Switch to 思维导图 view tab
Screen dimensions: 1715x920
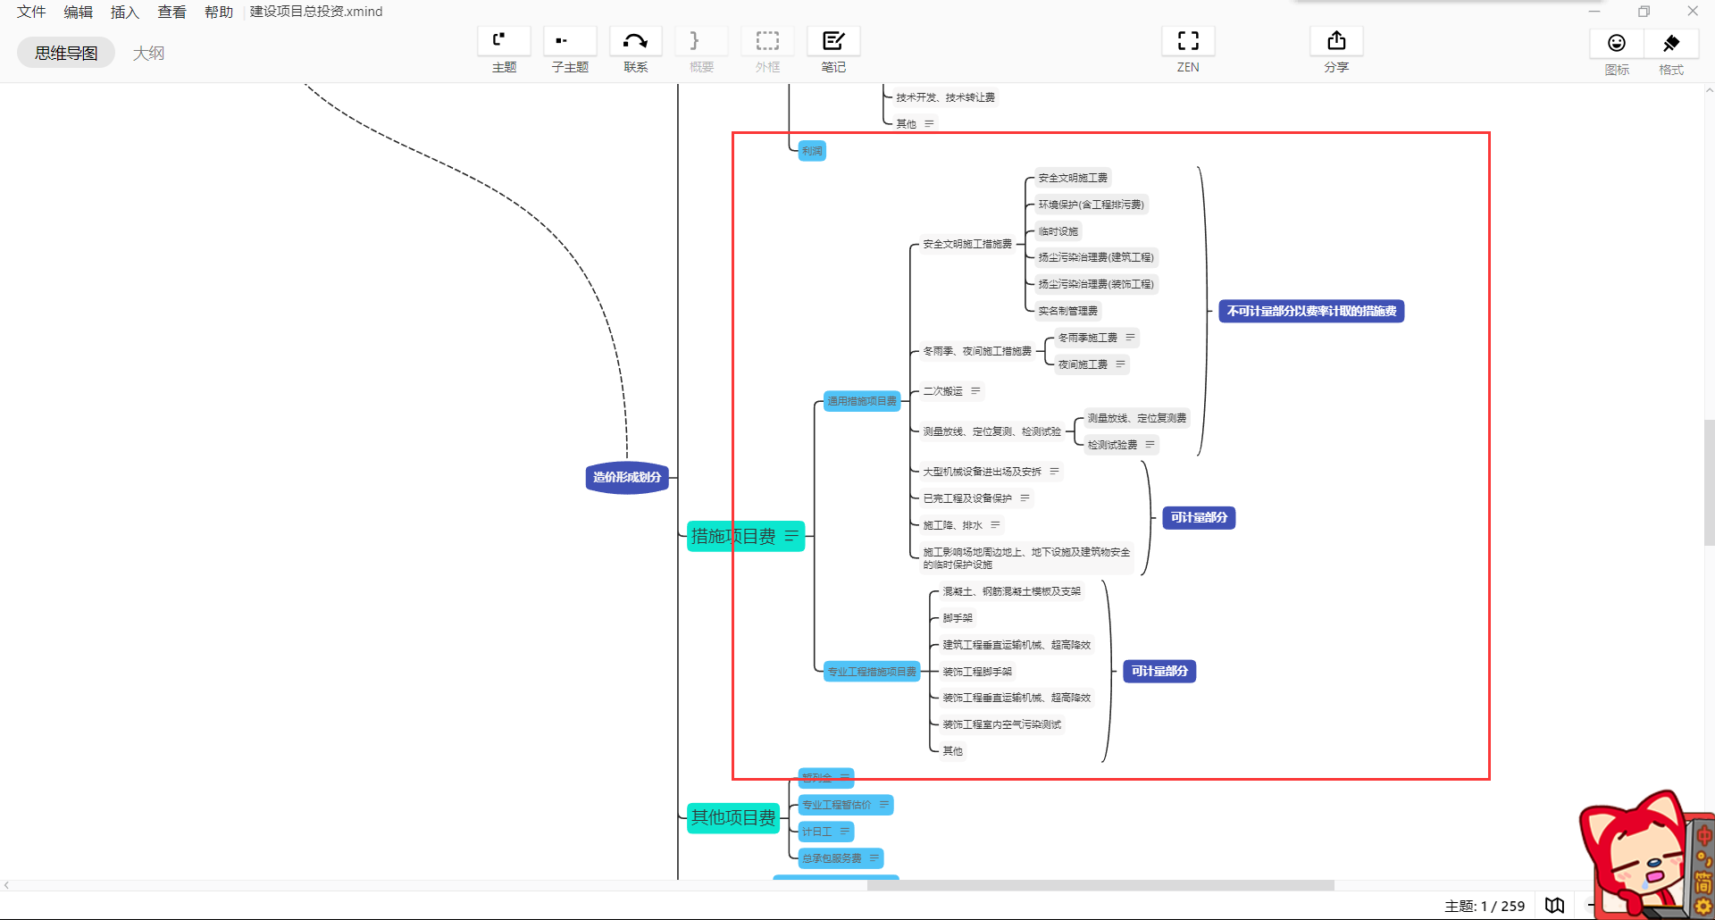(66, 53)
